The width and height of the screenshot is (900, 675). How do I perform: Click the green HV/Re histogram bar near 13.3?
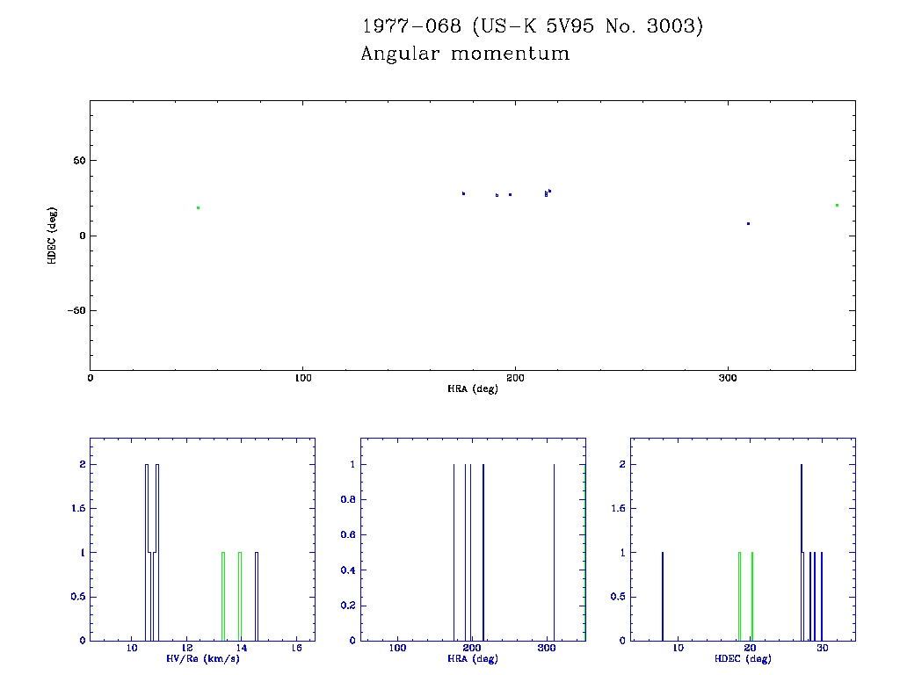pos(223,597)
